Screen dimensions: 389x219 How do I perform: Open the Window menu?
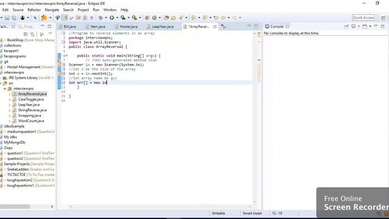click(110, 10)
